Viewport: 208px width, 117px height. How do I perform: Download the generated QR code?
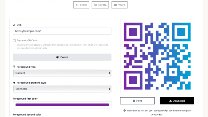(x=177, y=101)
